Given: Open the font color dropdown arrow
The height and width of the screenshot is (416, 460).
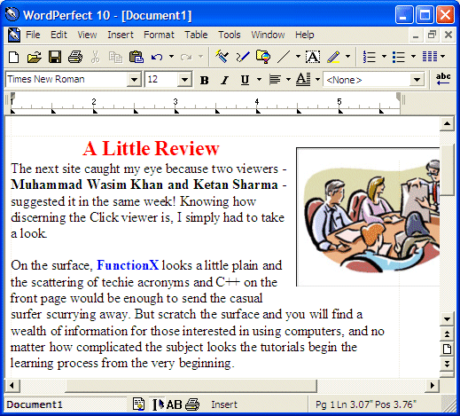Looking at the screenshot, I should coord(317,79).
